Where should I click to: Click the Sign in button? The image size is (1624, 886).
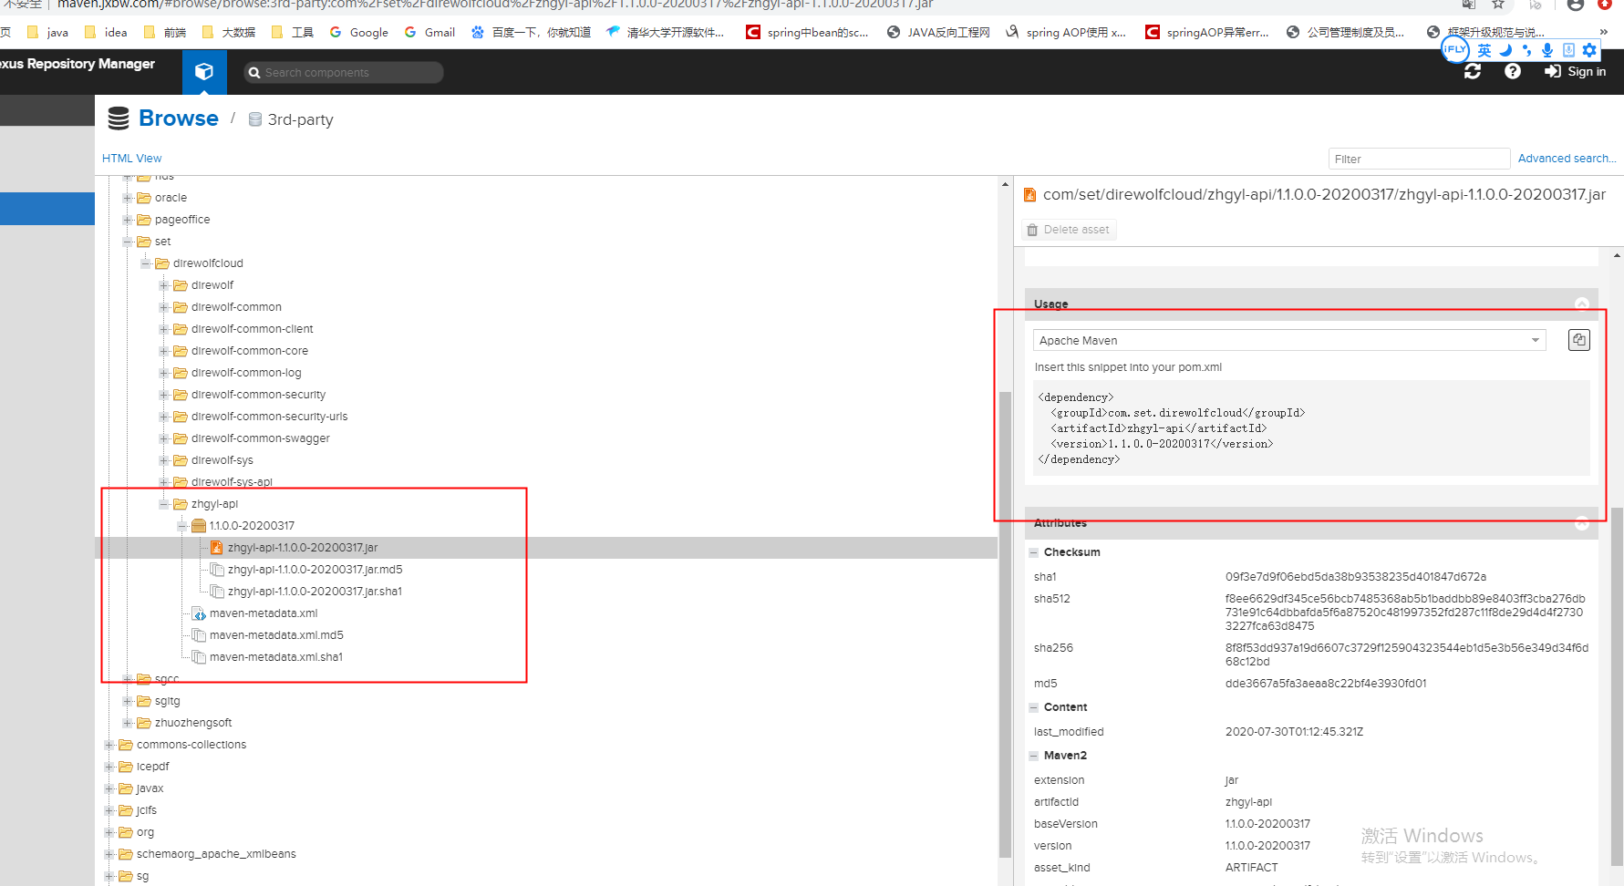pos(1576,71)
